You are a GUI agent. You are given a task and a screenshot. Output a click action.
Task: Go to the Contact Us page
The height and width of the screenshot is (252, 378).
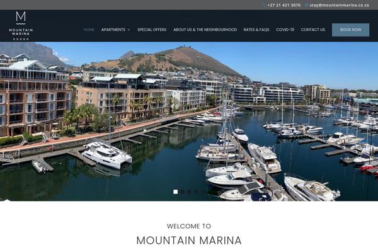pos(313,30)
